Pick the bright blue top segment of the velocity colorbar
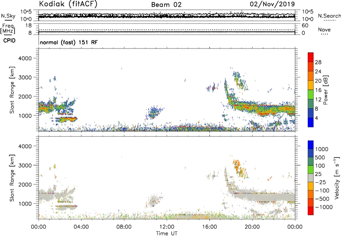 (x=311, y=145)
